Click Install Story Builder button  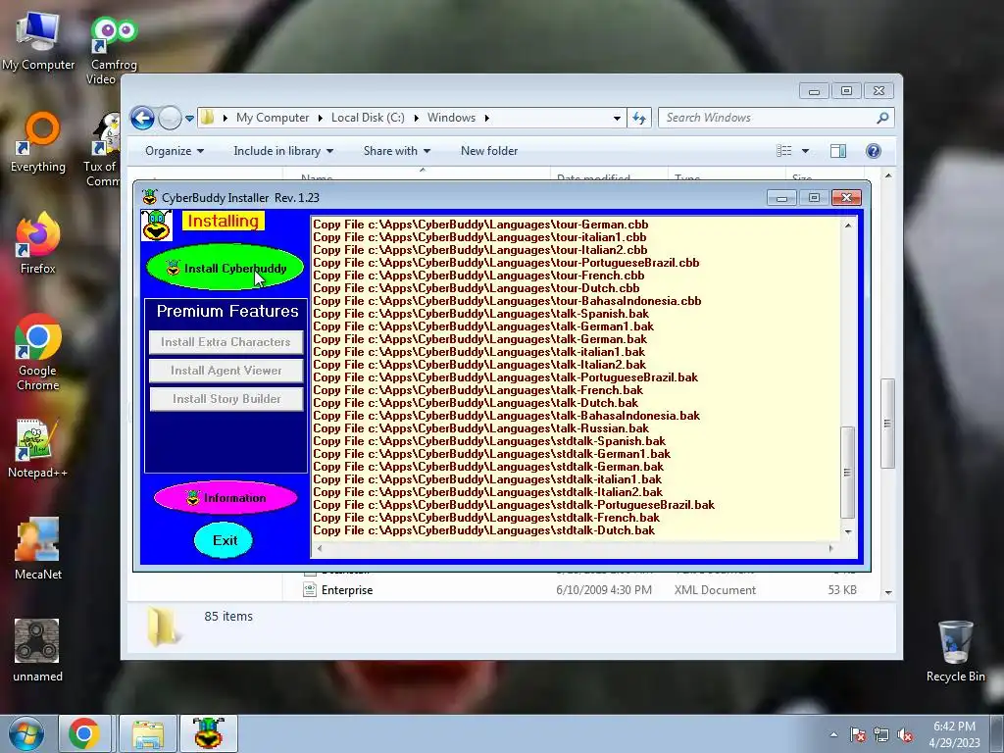(226, 399)
